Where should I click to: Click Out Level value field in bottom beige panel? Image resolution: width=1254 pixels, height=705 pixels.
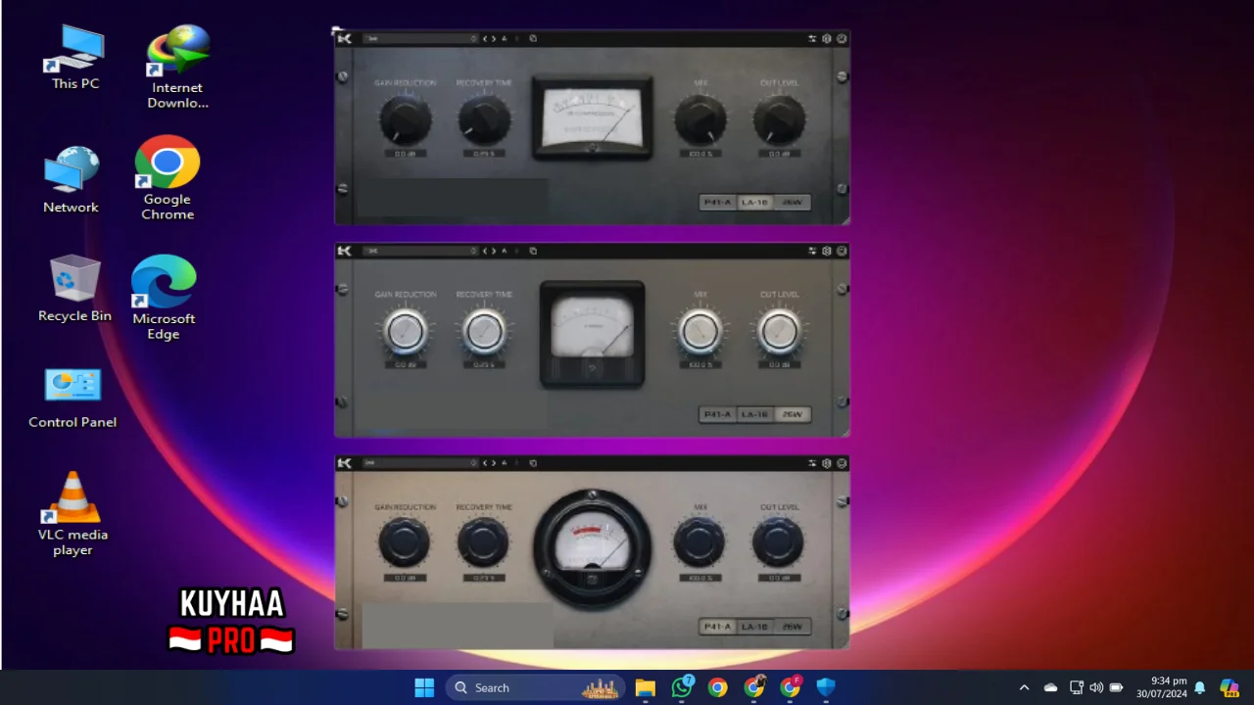pyautogui.click(x=779, y=578)
